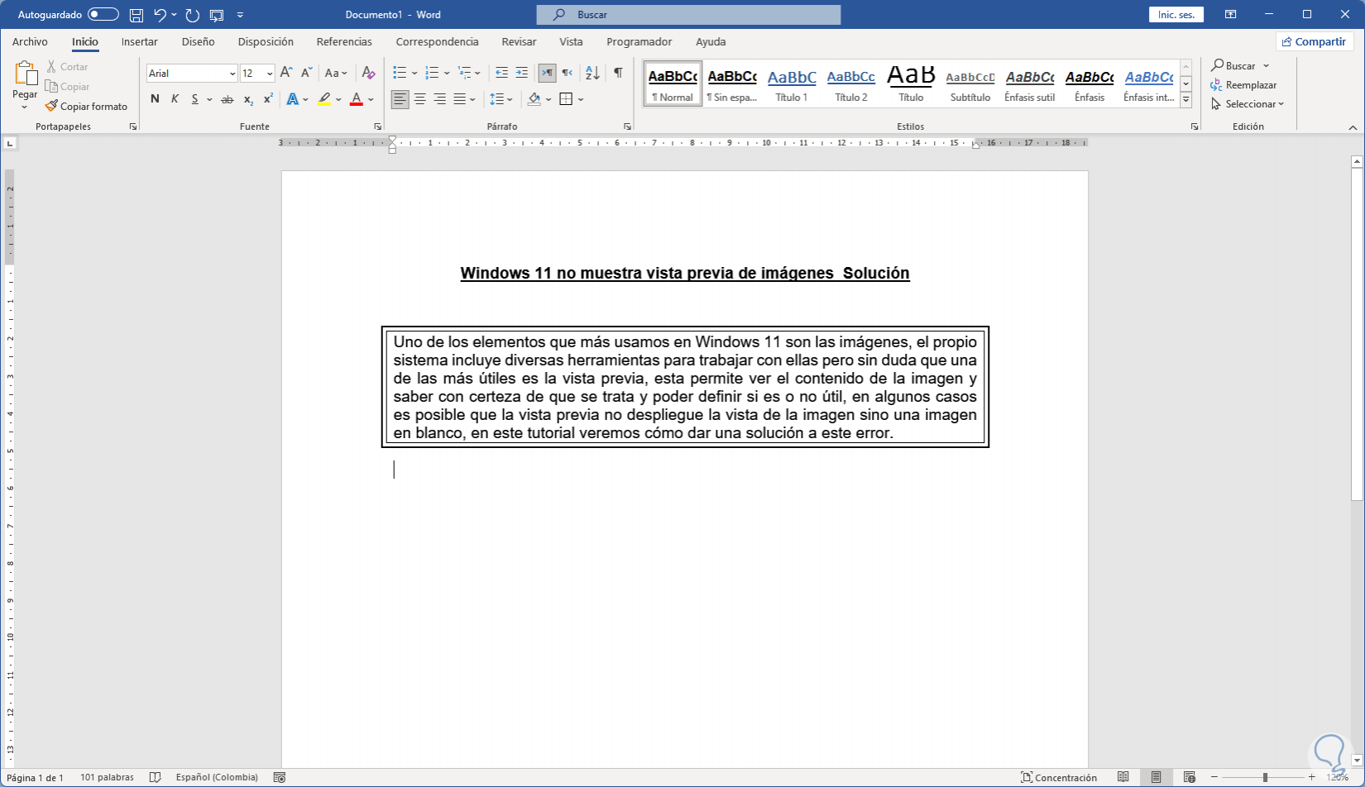Toggle Concentración focus mode
The height and width of the screenshot is (787, 1365).
[1059, 777]
